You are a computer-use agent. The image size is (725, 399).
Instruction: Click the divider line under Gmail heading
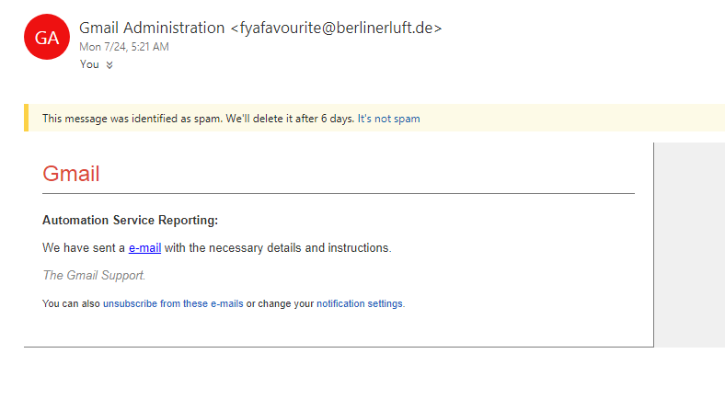point(339,193)
